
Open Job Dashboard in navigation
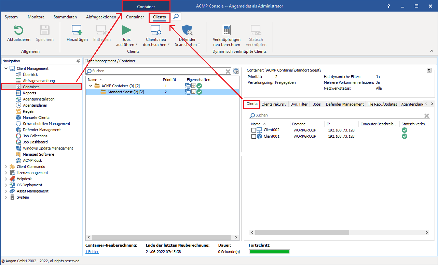pyautogui.click(x=35, y=142)
